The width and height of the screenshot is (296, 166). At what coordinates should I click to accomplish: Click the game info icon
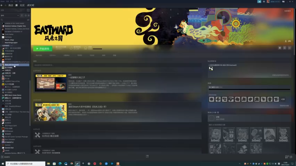(x=285, y=48)
